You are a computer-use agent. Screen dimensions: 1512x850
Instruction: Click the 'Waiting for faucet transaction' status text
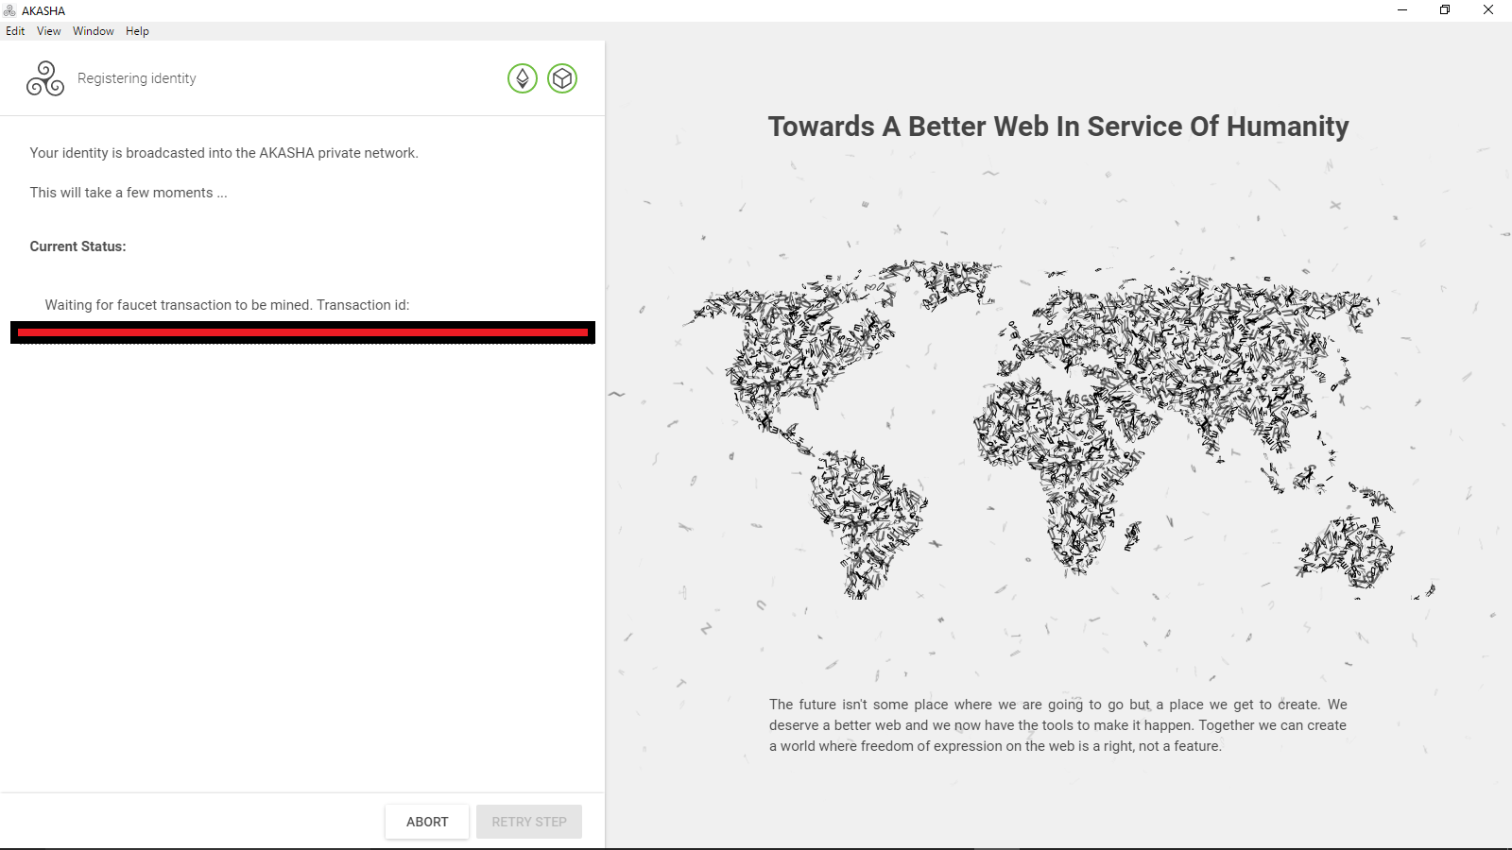(227, 305)
